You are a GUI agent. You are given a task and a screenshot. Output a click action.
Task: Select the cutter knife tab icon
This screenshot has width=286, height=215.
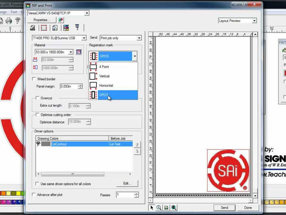tap(77, 27)
